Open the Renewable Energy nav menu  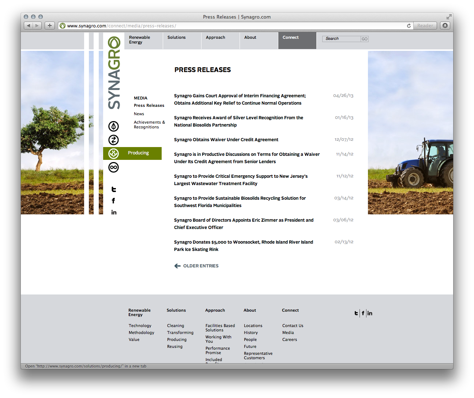(x=139, y=40)
